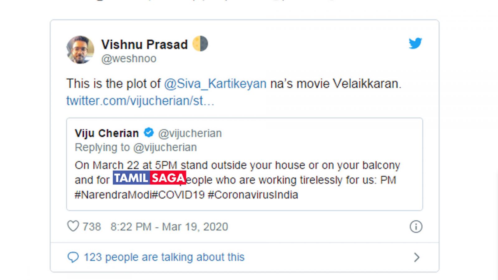498x280 pixels.
Task: Click the speech bubble reply icon
Action: click(73, 257)
